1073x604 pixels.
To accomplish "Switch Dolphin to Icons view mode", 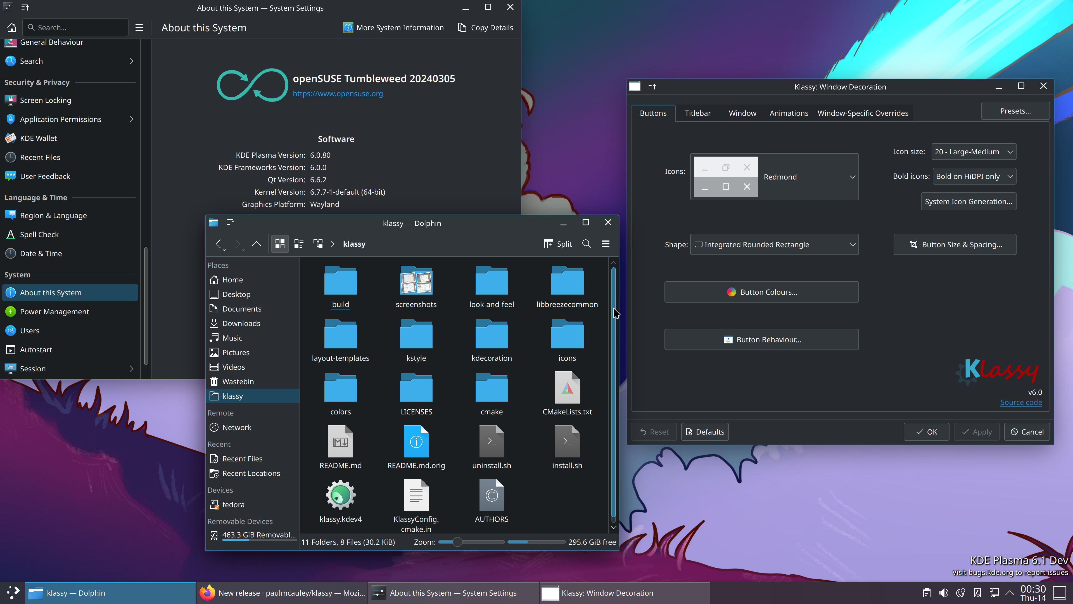I will point(280,244).
